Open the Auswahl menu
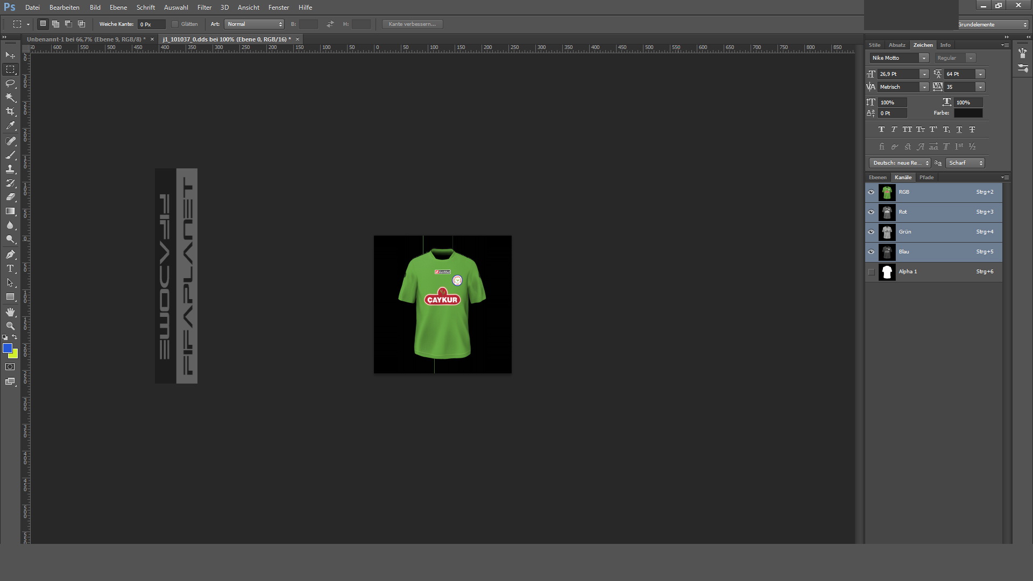The width and height of the screenshot is (1033, 581). tap(176, 8)
